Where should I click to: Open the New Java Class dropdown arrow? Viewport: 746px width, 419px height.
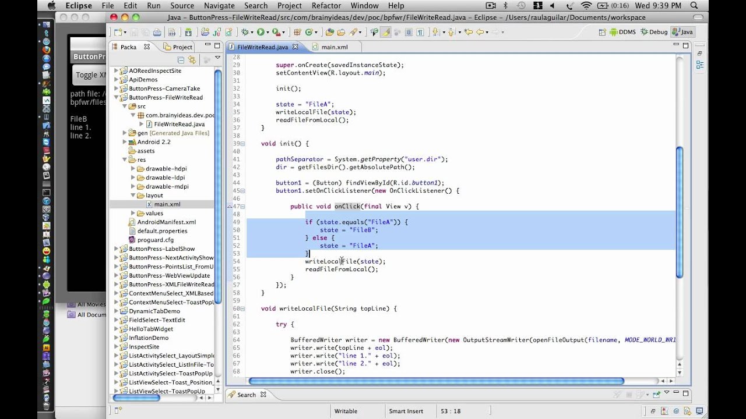316,32
